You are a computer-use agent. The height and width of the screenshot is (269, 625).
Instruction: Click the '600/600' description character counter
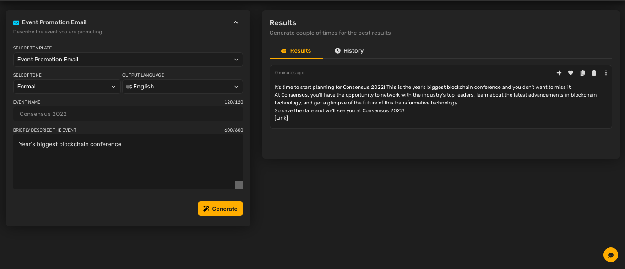[x=234, y=130]
